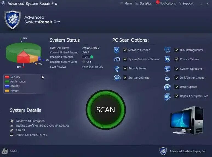Click the Driver Update disc icon
The width and height of the screenshot is (212, 157).
click(167, 87)
